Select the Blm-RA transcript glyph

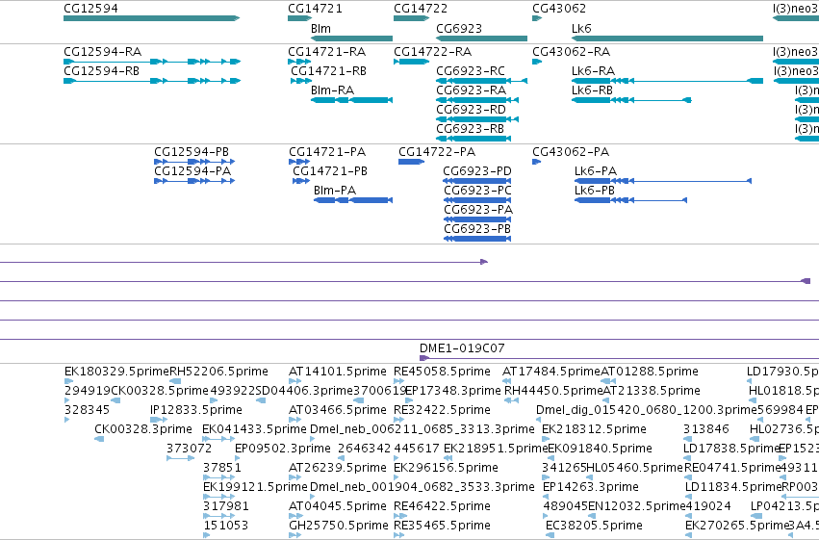pyautogui.click(x=351, y=100)
